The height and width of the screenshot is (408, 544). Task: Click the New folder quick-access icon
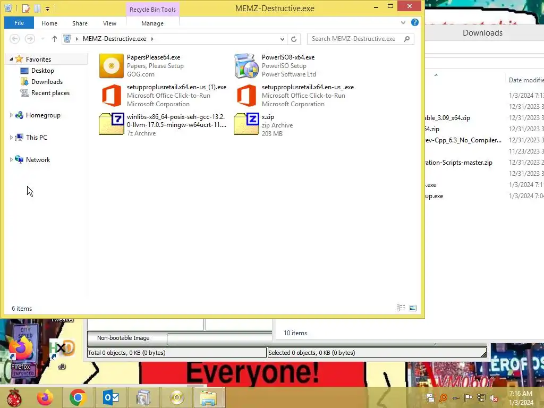(x=38, y=8)
